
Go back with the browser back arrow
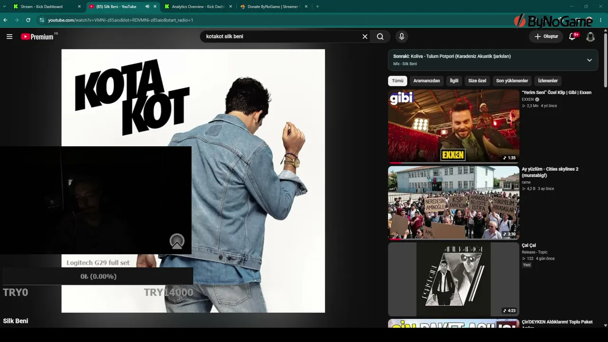tap(6, 20)
